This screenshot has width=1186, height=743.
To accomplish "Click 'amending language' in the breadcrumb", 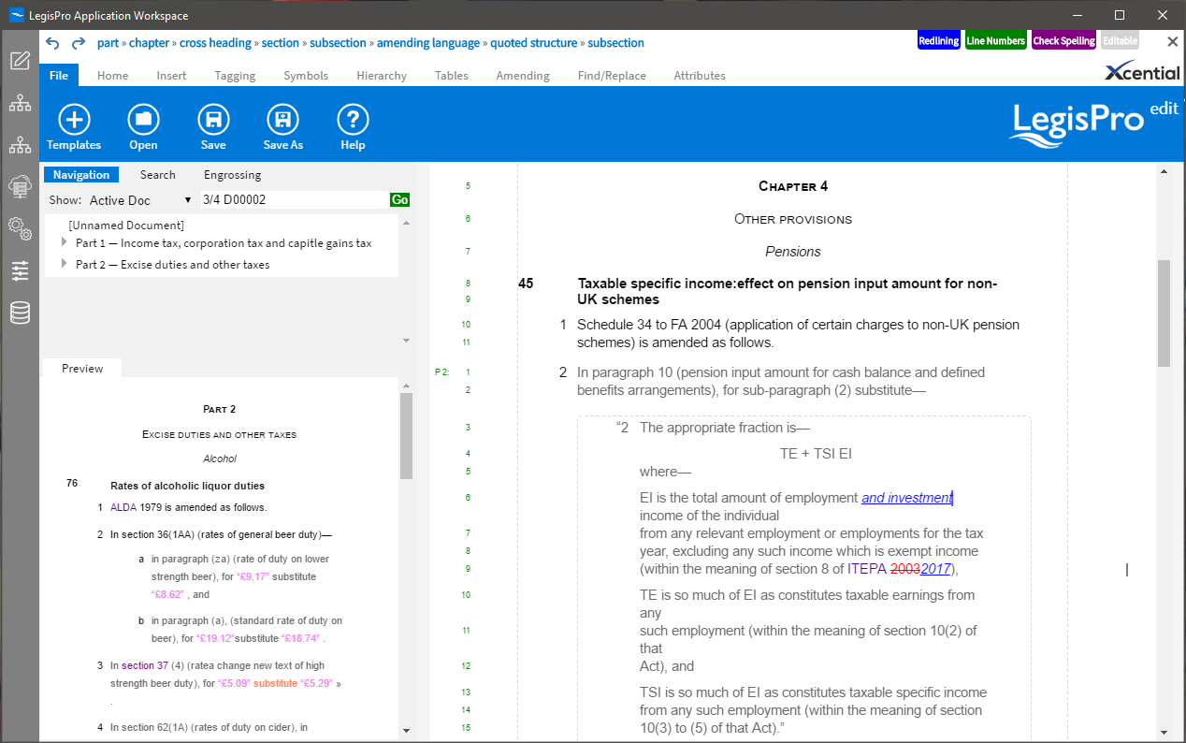I will point(428,43).
